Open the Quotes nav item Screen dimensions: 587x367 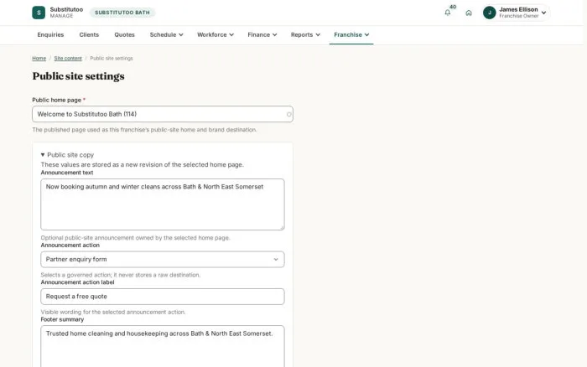tap(124, 35)
